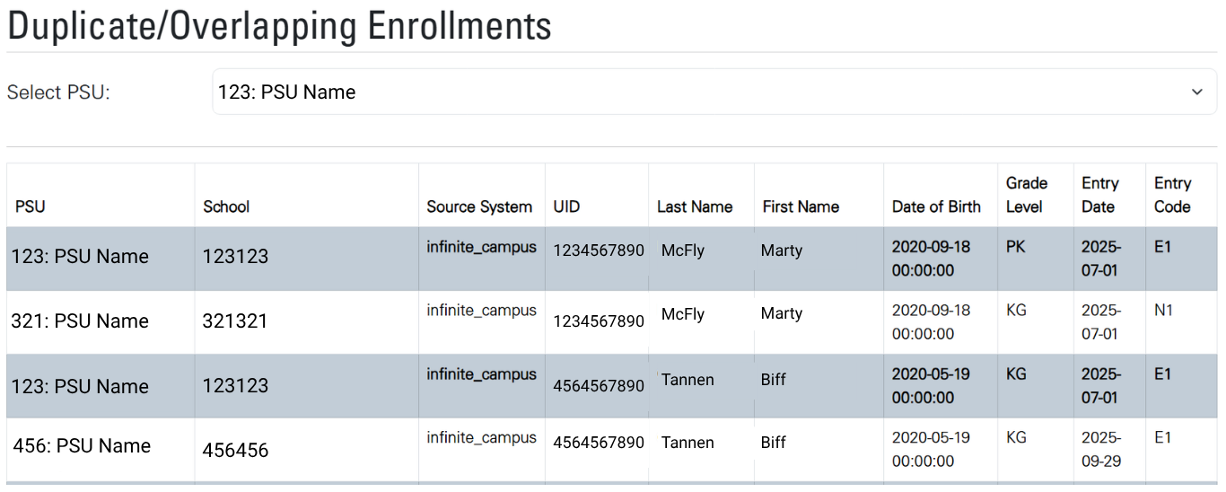
Task: Click the PK grade level cell
Action: [x=1016, y=246]
